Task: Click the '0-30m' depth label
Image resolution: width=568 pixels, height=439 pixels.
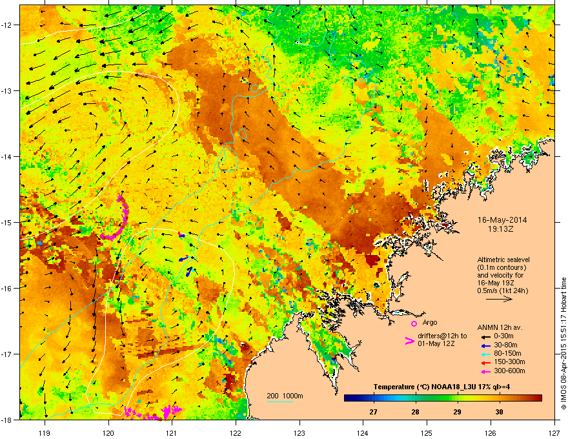Action: coord(503,336)
